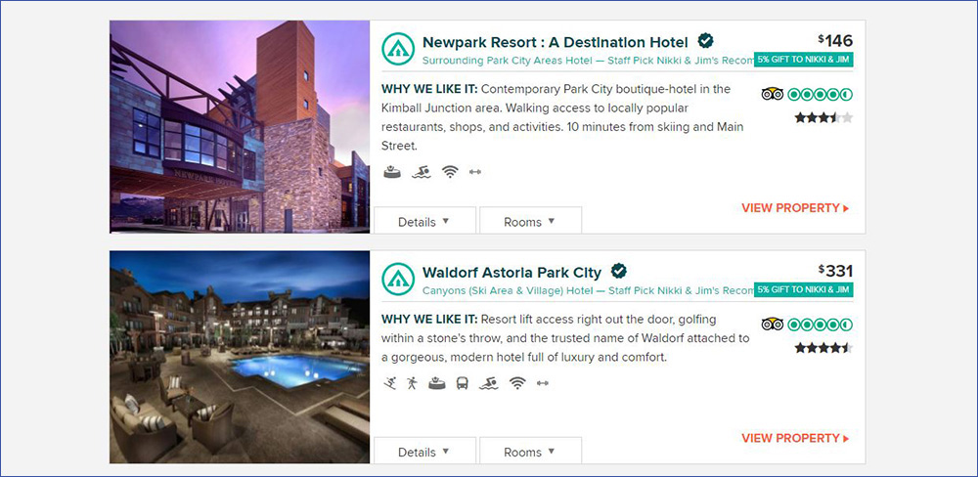Viewport: 978px width, 477px height.
Task: Click Newpark Resort Wi-Fi amenity icon
Action: click(450, 172)
